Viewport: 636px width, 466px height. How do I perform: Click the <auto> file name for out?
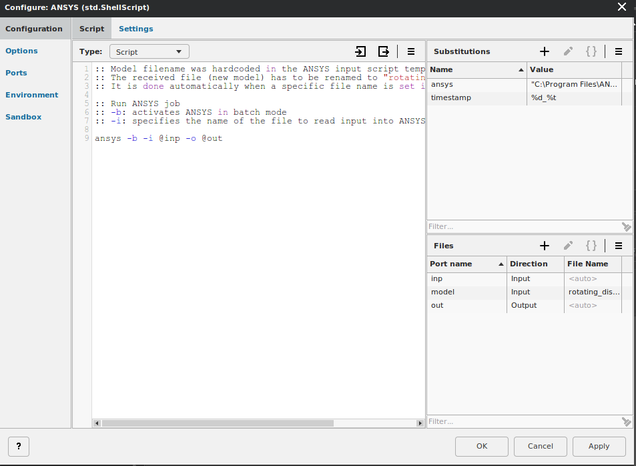593,306
